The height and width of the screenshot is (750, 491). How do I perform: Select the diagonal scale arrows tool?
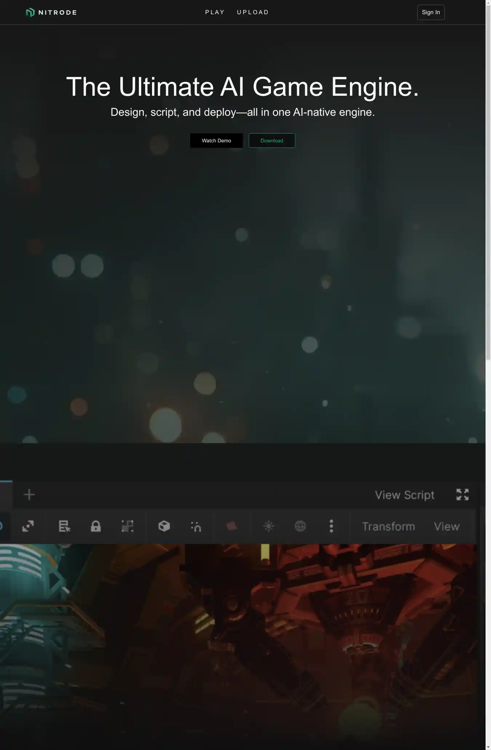coord(28,526)
